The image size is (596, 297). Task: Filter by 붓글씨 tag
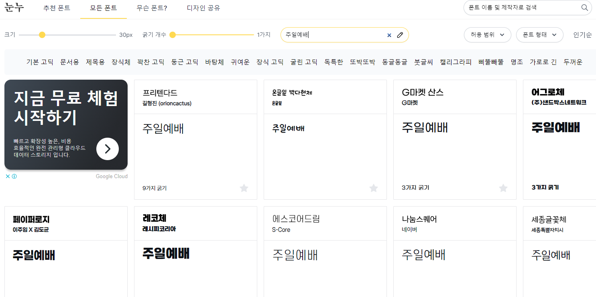point(423,62)
